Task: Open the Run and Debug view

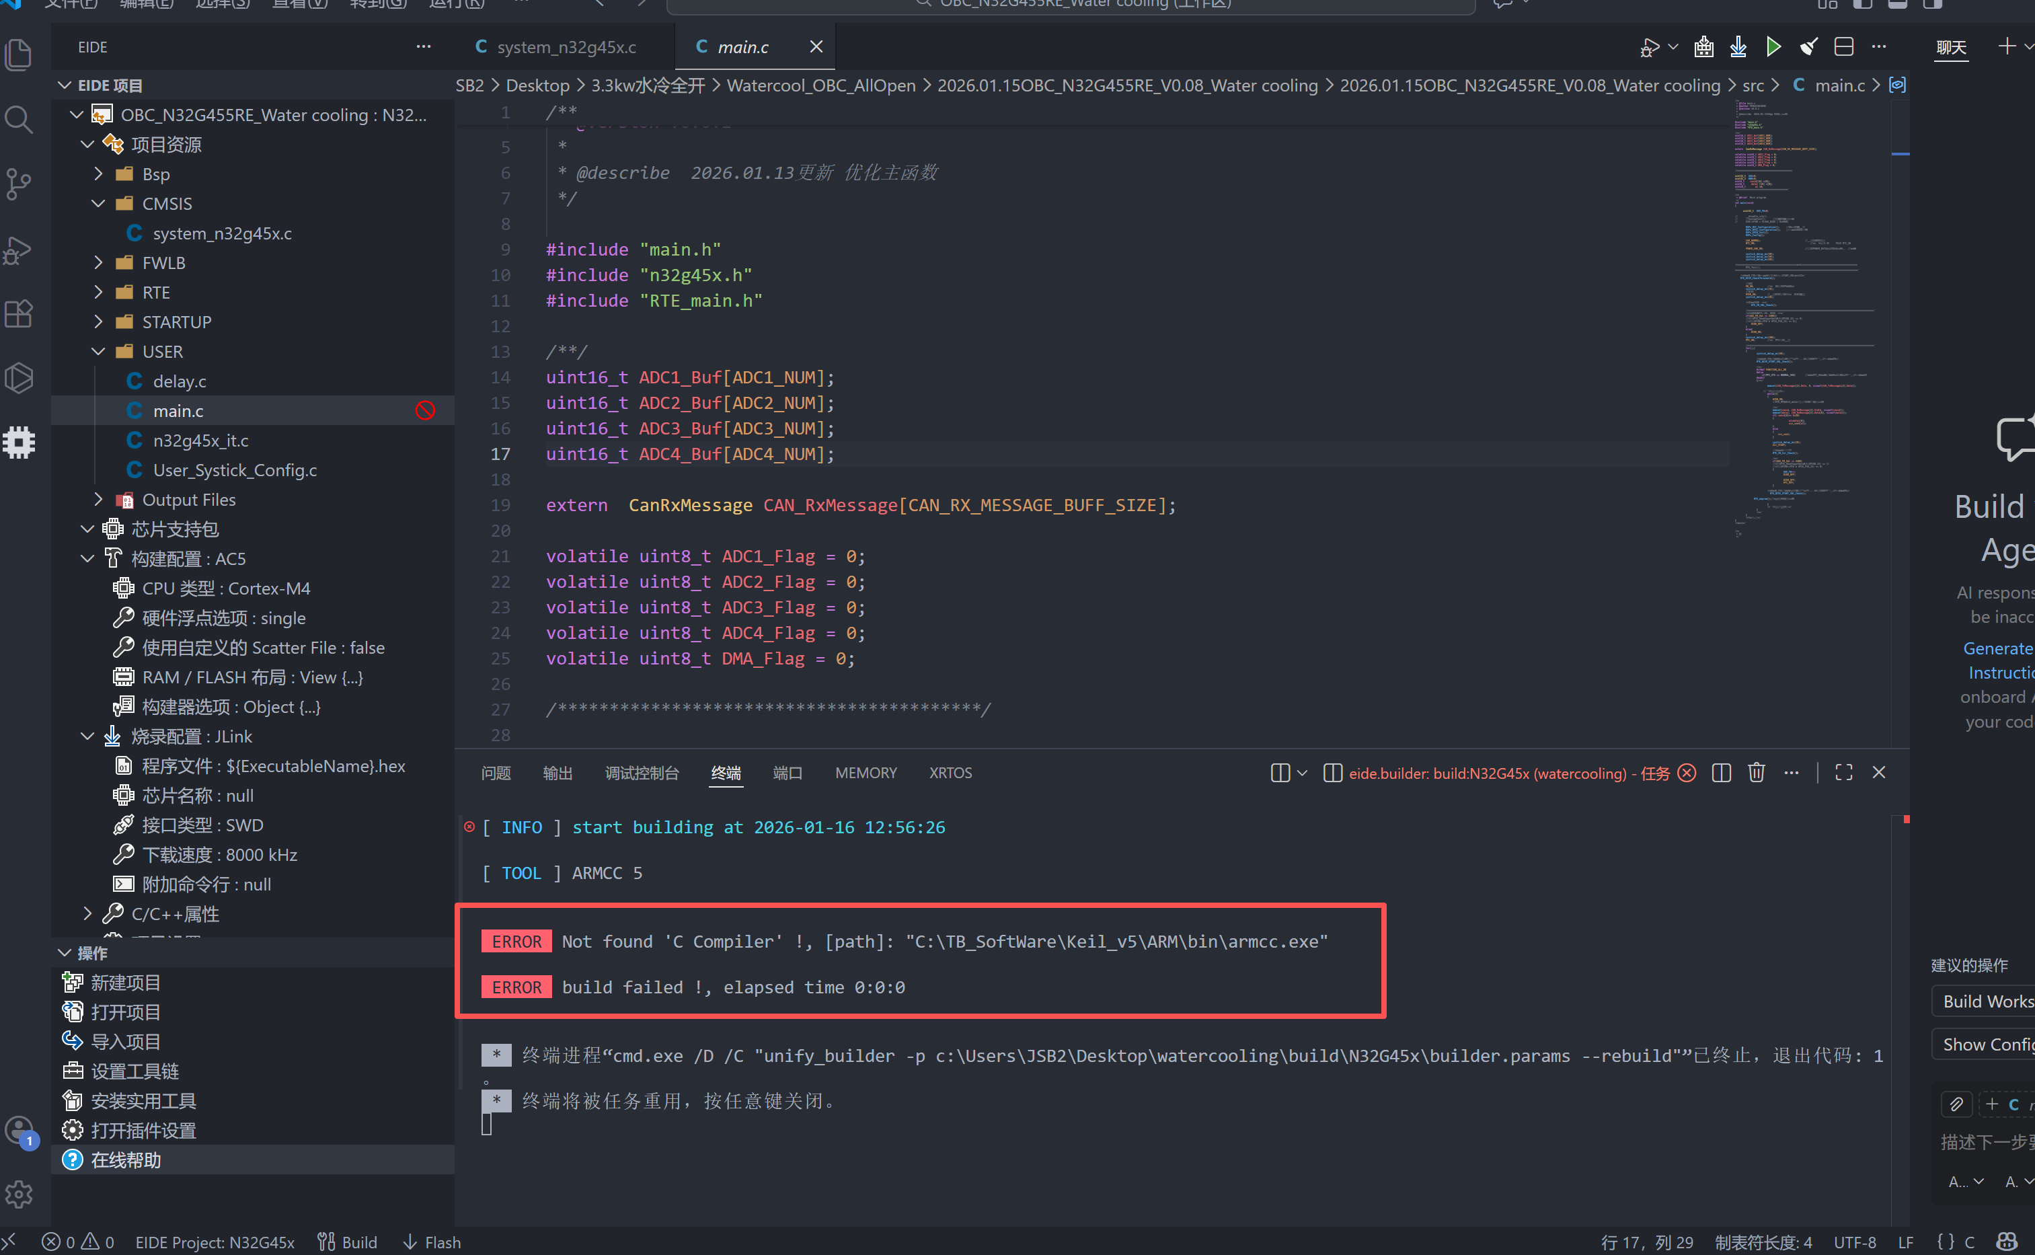Action: (x=18, y=249)
